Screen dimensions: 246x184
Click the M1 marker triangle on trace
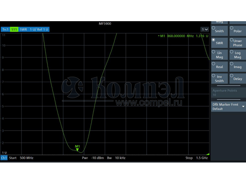tap(77, 150)
